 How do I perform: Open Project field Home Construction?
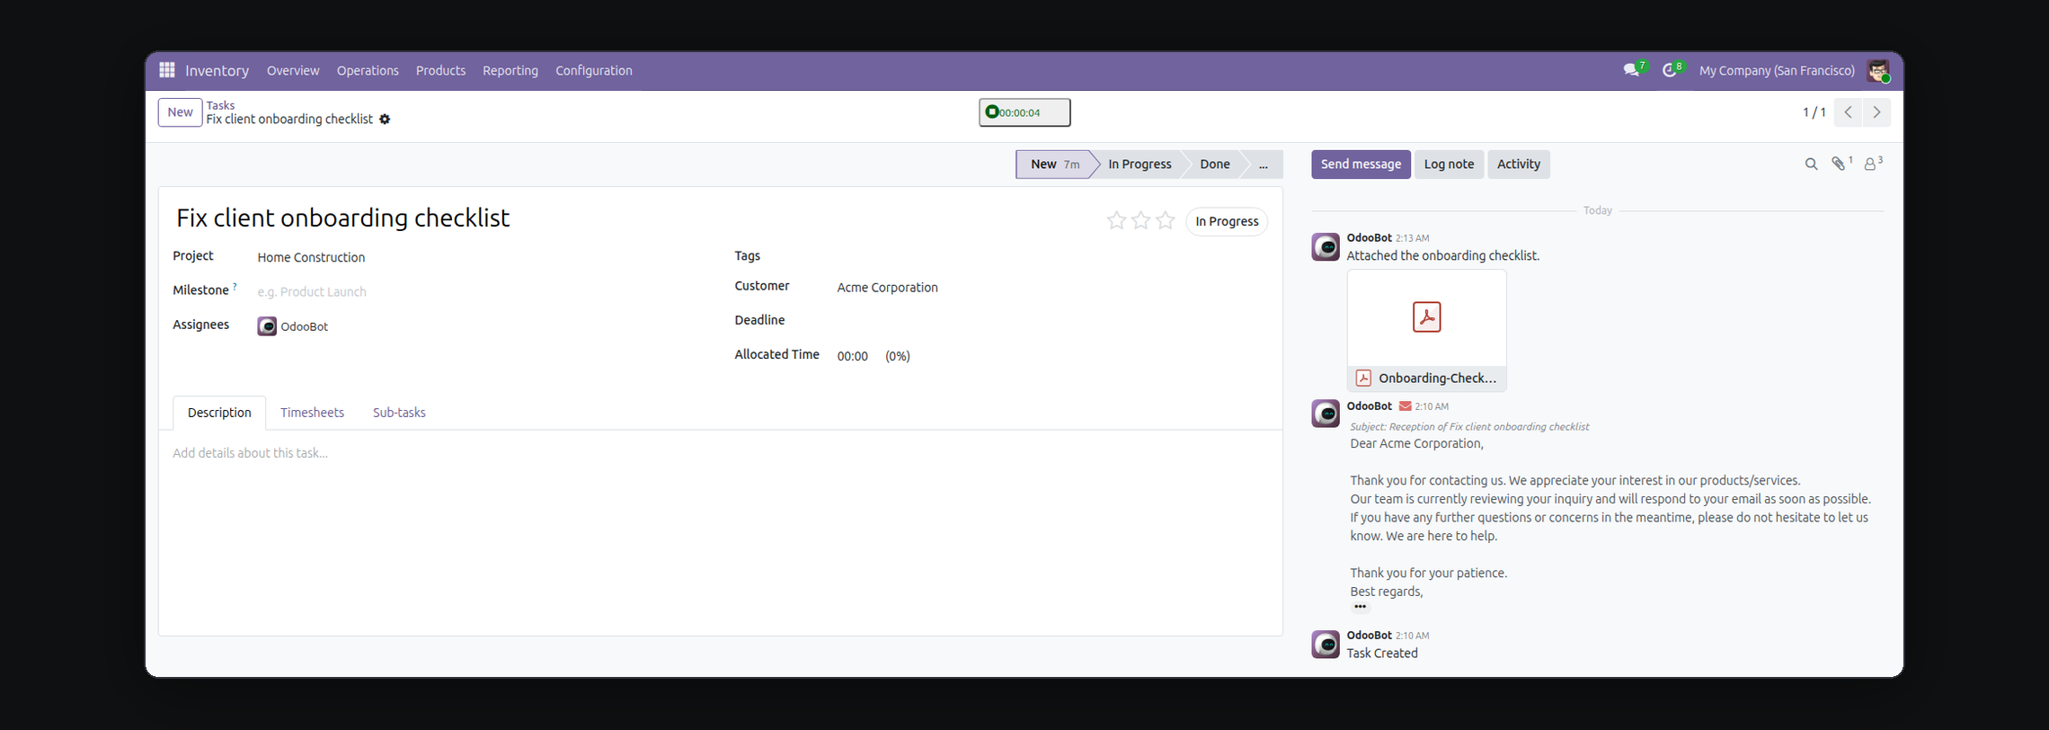311,257
